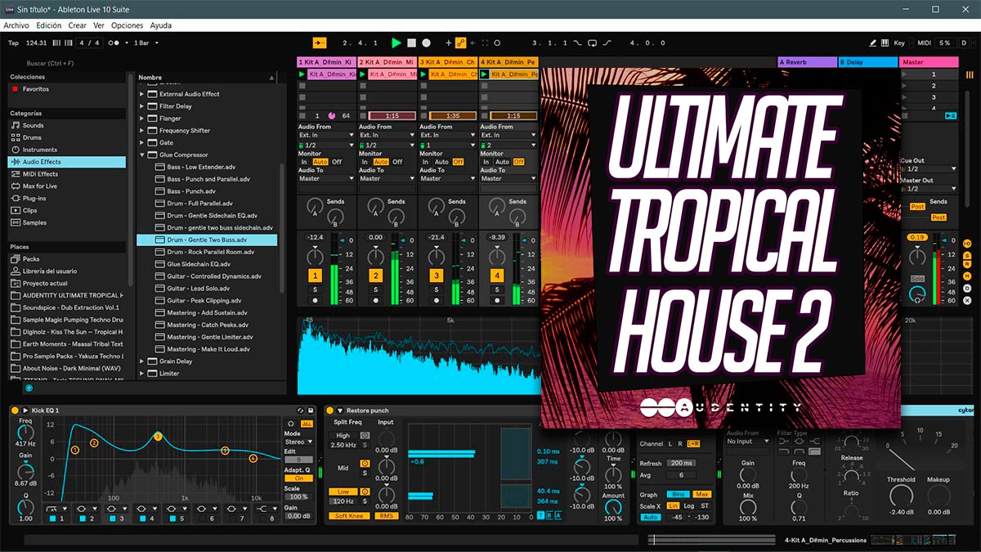Image resolution: width=981 pixels, height=552 pixels.
Task: Adjust track 2 pan knob
Action: tap(376, 257)
